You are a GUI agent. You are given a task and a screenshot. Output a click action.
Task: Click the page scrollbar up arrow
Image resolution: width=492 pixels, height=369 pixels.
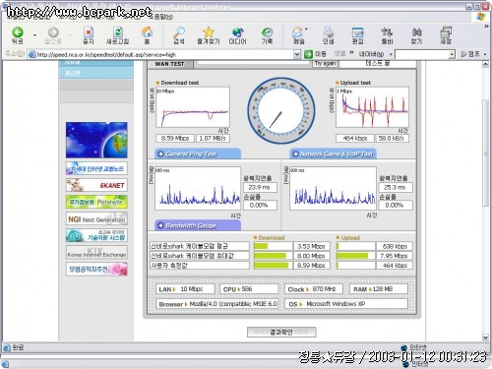pyautogui.click(x=485, y=64)
